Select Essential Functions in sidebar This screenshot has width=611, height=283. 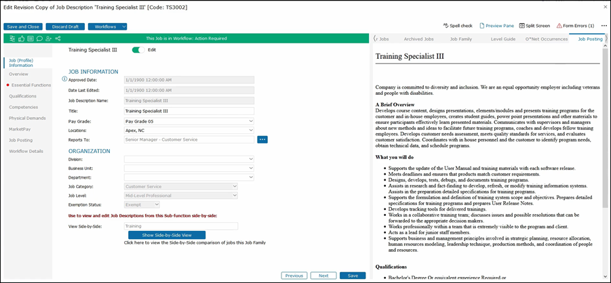tap(31, 85)
